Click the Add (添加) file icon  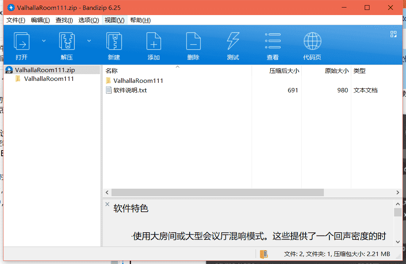point(154,41)
